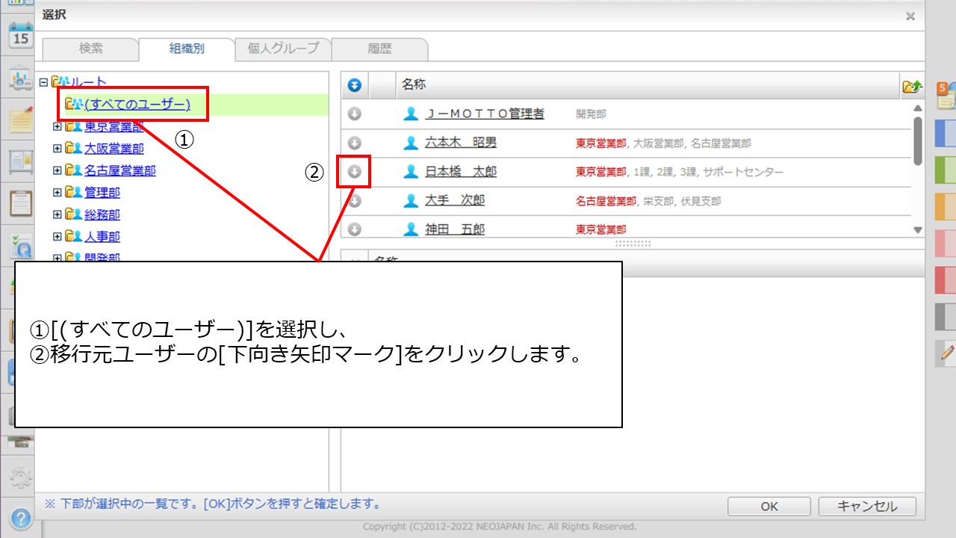Expand the 大阪営業部 tree node
The width and height of the screenshot is (956, 538).
(x=58, y=149)
